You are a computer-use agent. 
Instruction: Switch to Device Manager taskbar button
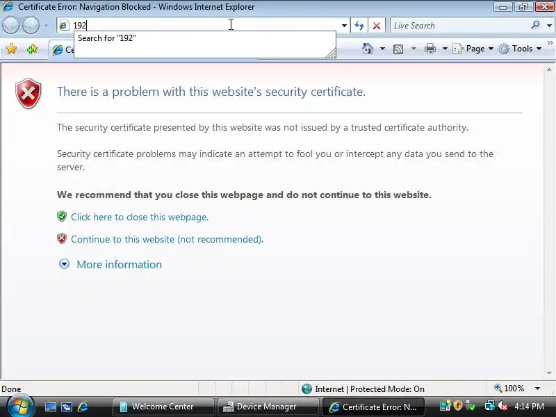click(x=268, y=407)
